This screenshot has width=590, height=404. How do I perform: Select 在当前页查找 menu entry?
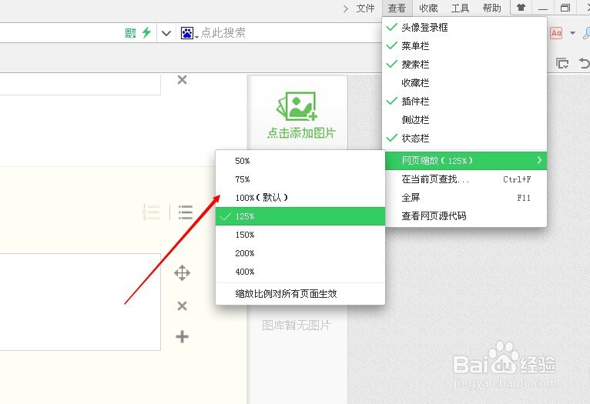tap(466, 179)
